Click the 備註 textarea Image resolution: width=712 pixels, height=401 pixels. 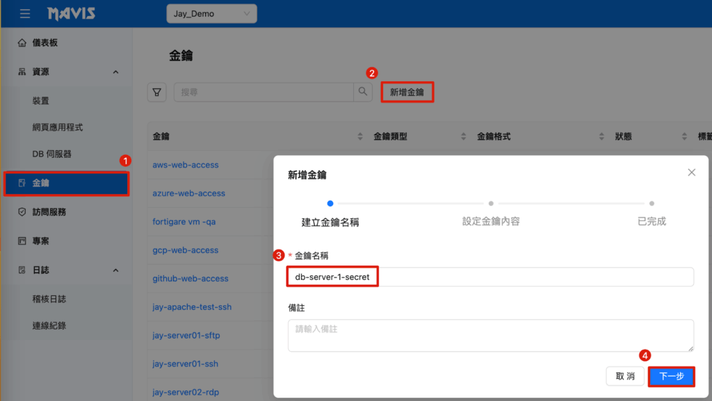(x=490, y=335)
